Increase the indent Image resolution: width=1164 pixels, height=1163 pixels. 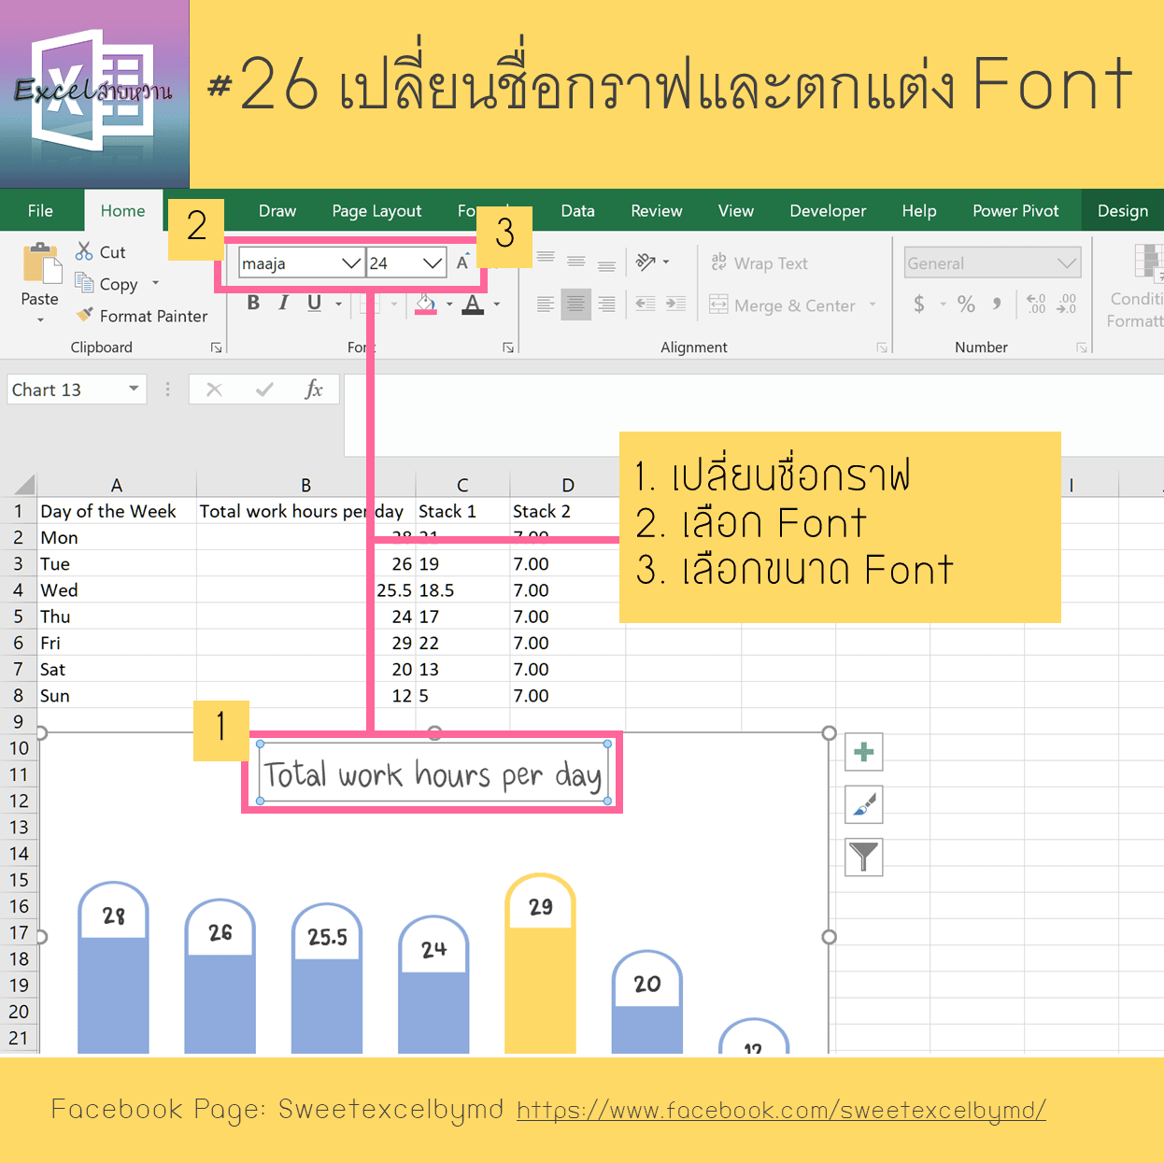[676, 304]
